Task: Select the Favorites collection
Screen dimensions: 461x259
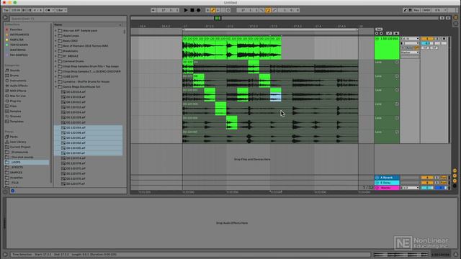Action: tap(16, 29)
